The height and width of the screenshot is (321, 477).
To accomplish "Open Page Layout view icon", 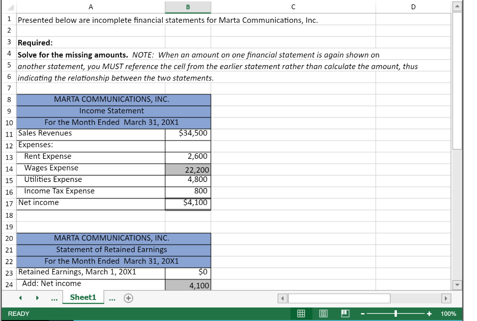I will pyautogui.click(x=323, y=314).
